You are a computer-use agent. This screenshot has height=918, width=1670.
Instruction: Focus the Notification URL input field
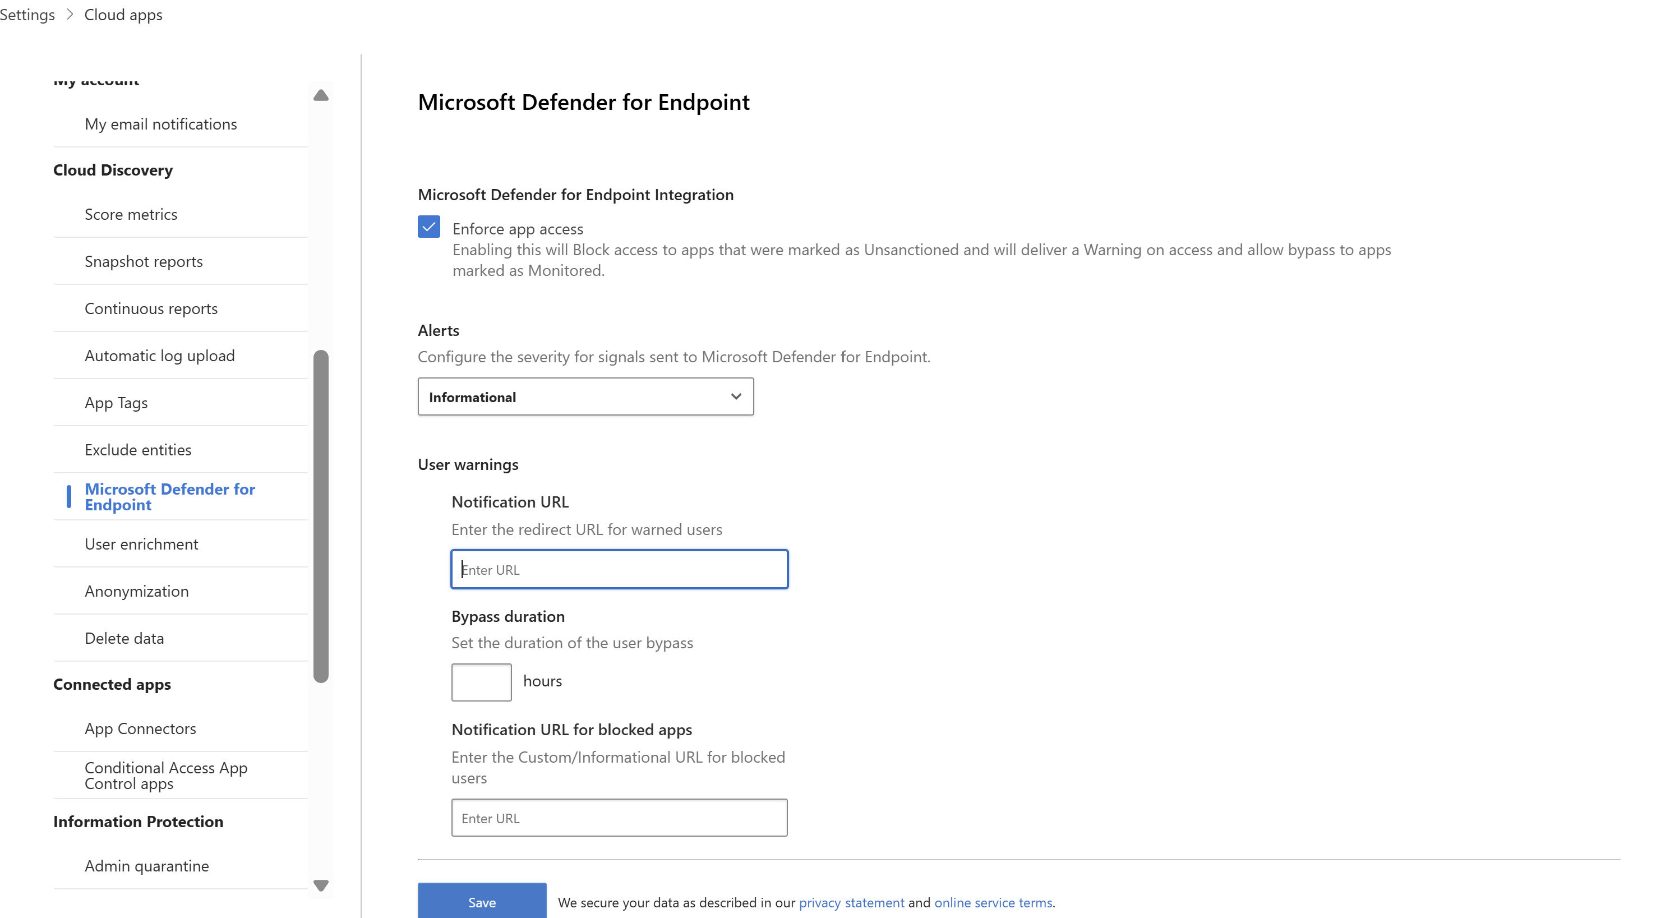point(619,569)
